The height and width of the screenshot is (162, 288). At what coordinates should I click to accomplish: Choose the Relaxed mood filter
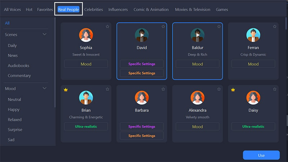[x=15, y=120]
